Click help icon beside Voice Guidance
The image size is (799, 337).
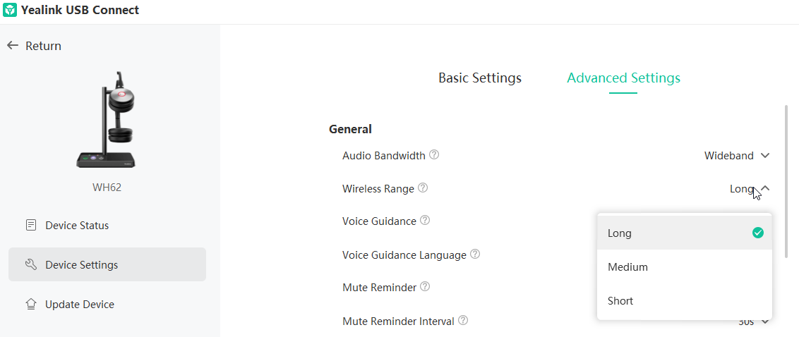click(425, 221)
